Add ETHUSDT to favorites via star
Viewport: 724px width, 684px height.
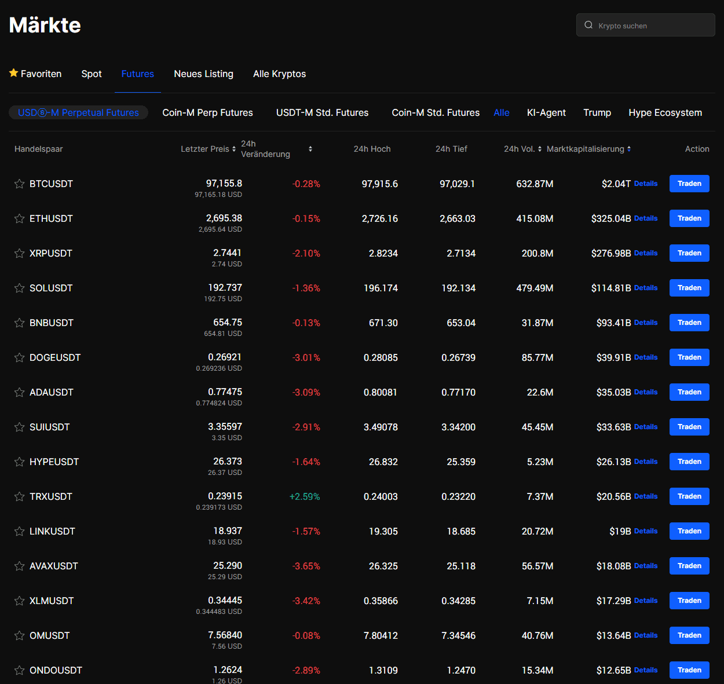[x=19, y=219]
